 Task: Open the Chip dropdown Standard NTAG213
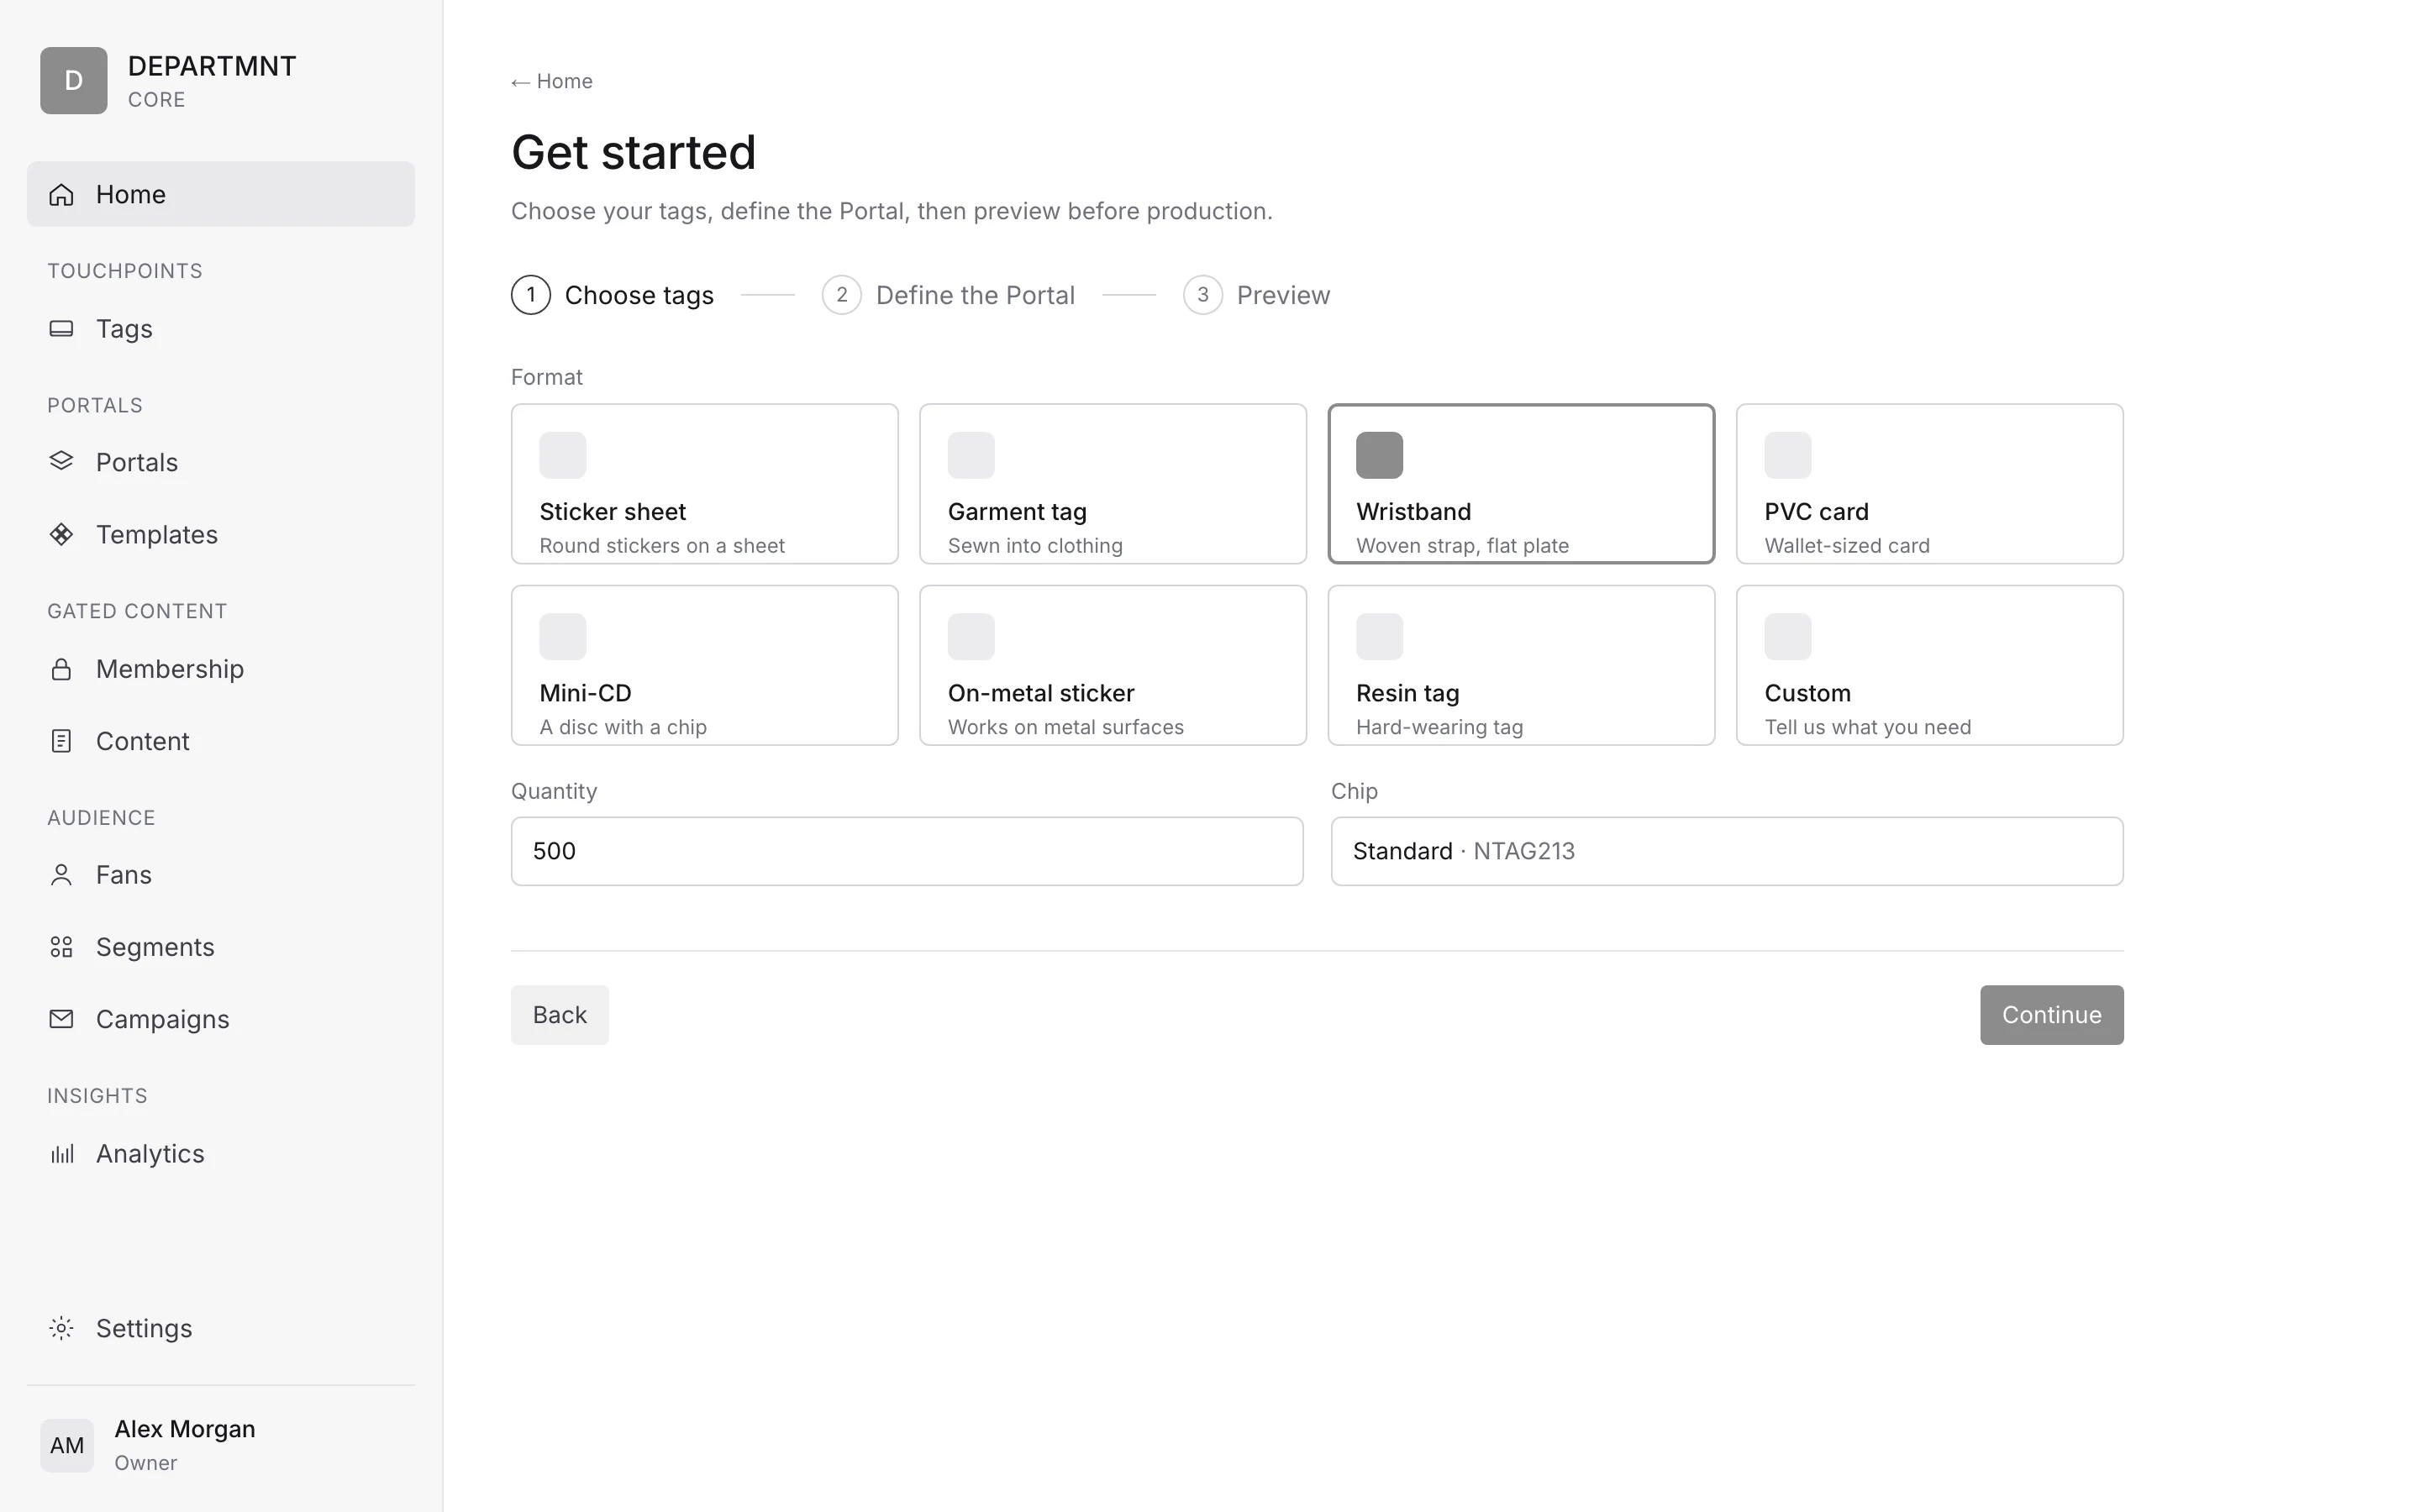pos(1727,851)
